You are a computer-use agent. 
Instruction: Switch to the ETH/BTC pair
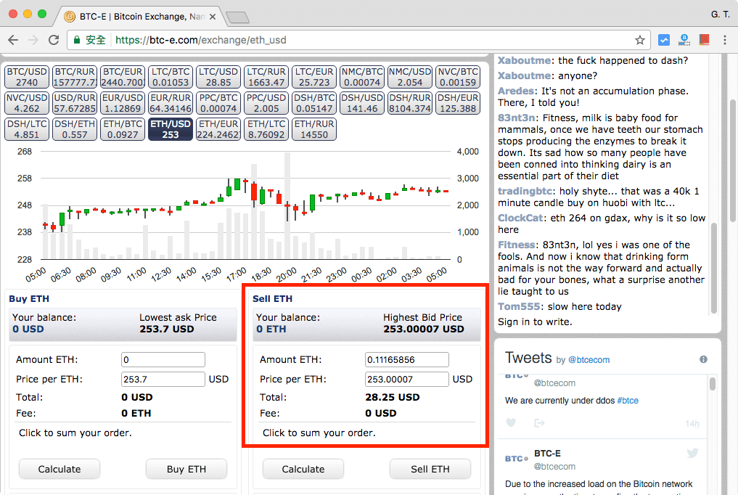(x=123, y=129)
